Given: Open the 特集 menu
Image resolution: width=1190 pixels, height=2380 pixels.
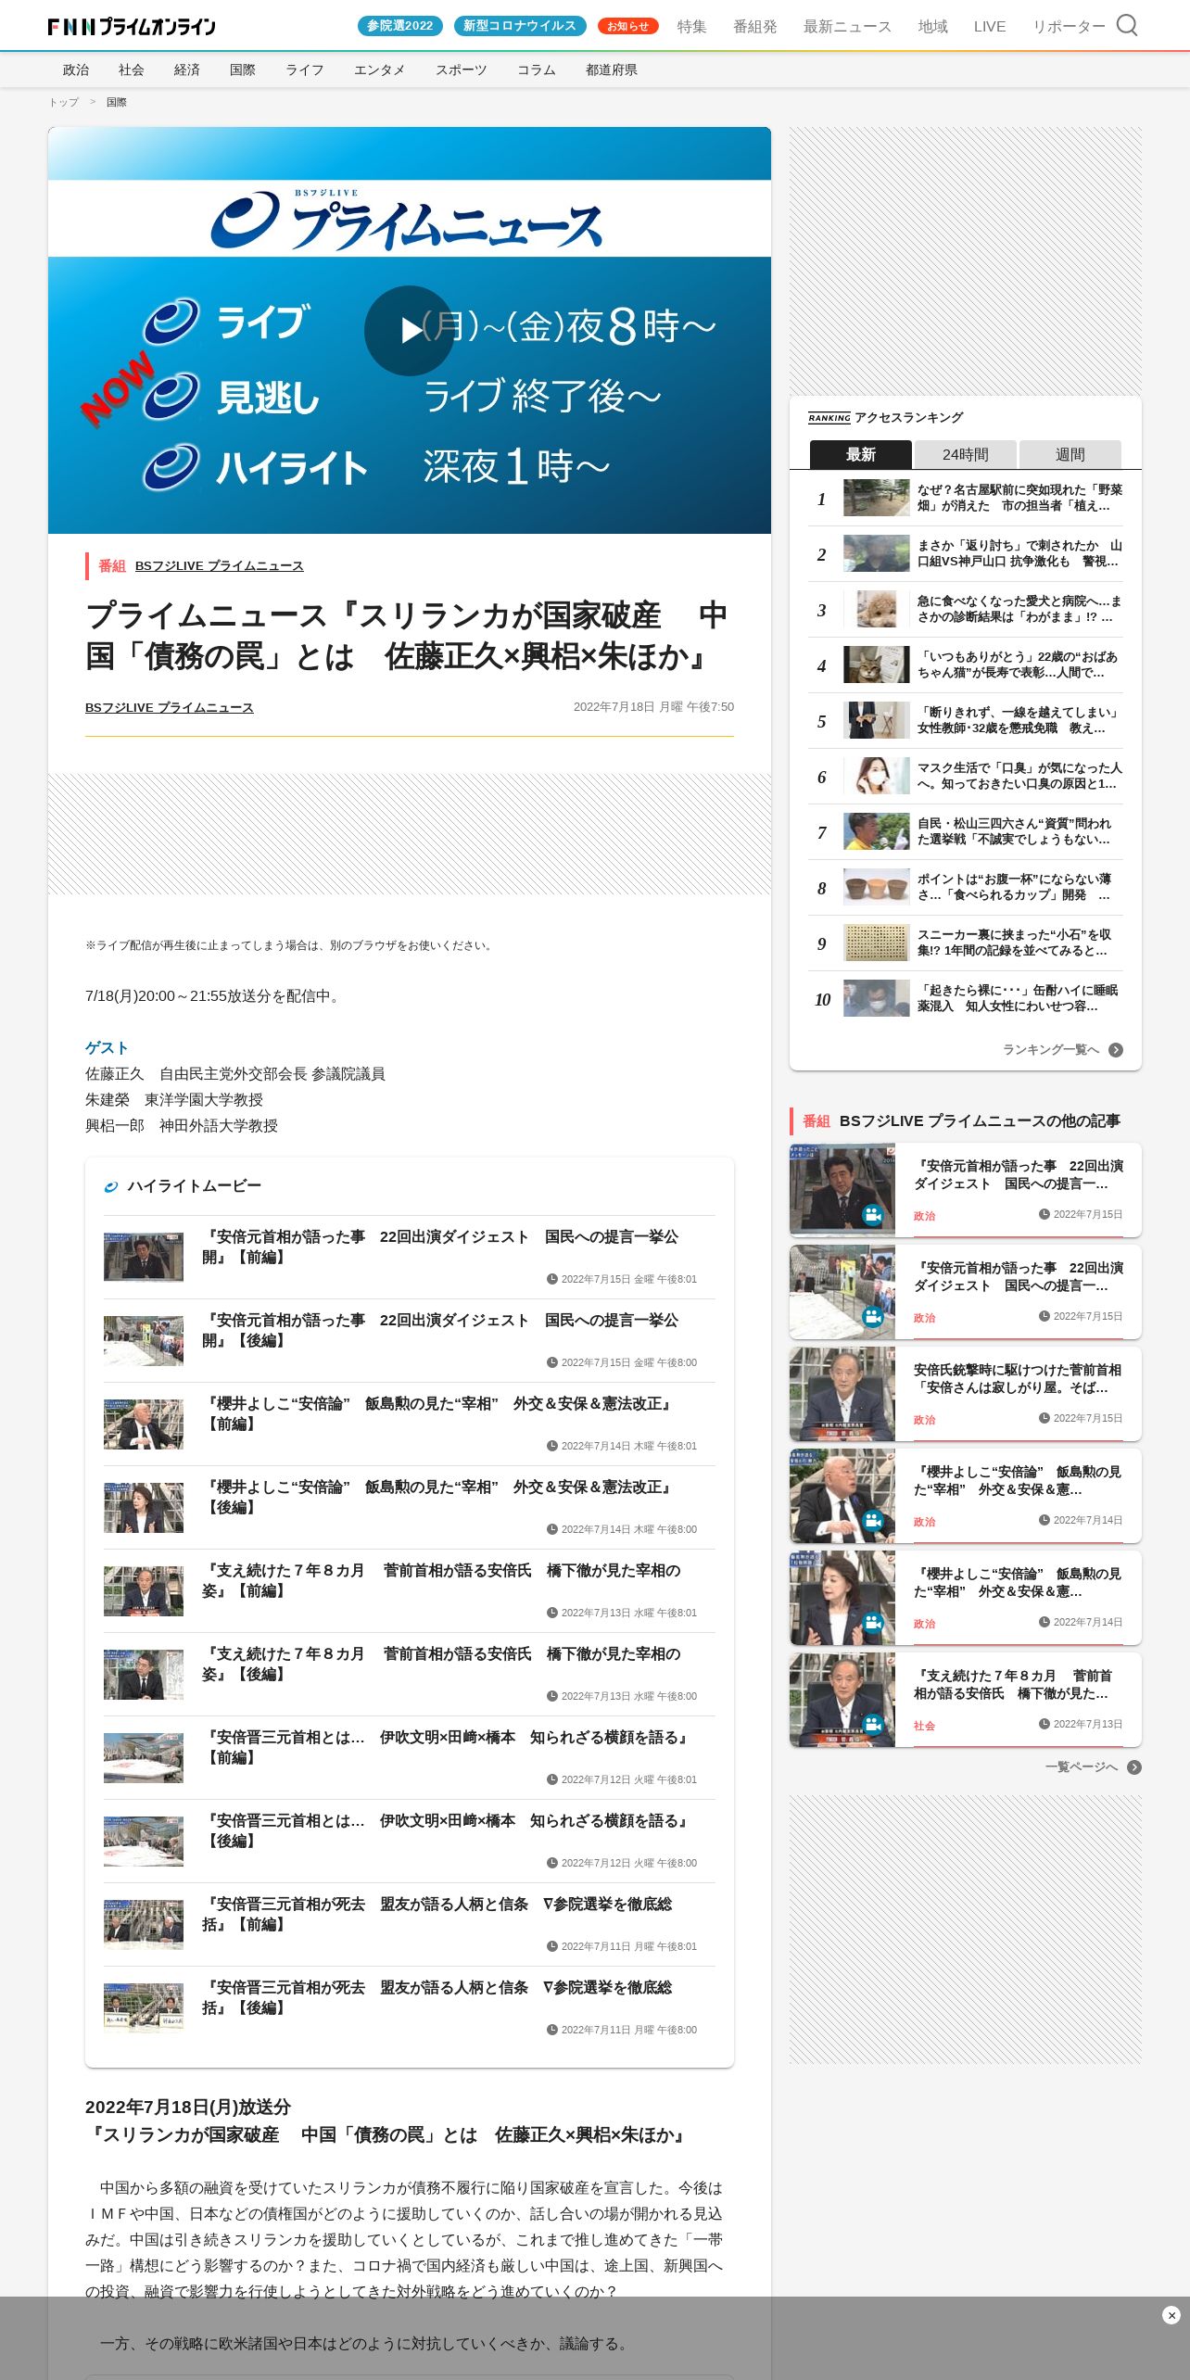Looking at the screenshot, I should point(691,27).
